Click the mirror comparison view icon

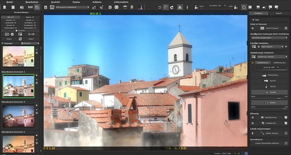coord(180,7)
